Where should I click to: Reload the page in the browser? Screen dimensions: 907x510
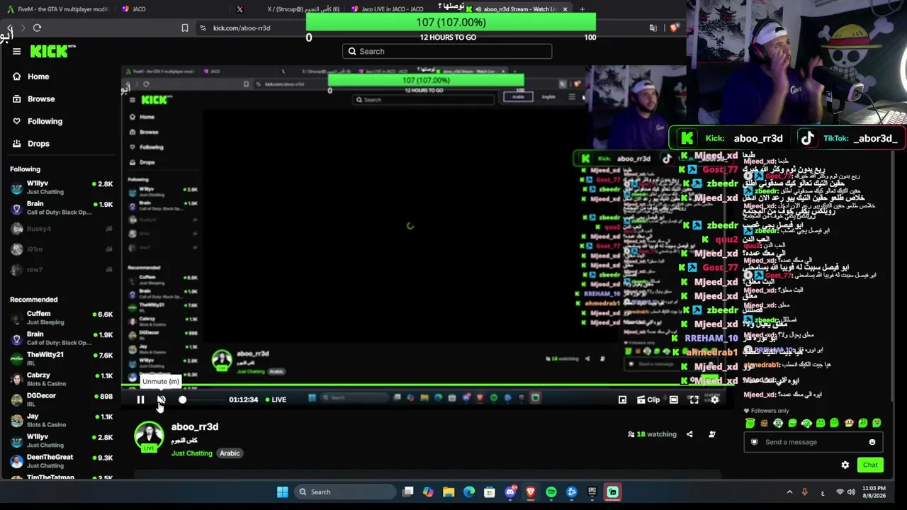pyautogui.click(x=37, y=28)
